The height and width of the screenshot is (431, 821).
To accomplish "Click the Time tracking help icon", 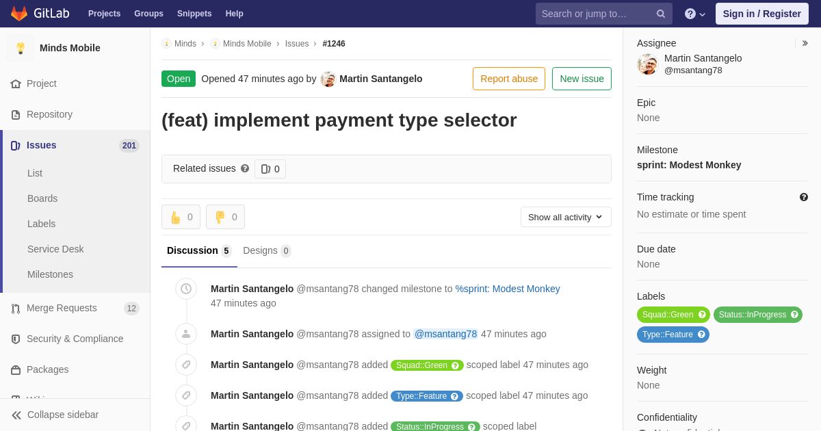I will click(804, 197).
